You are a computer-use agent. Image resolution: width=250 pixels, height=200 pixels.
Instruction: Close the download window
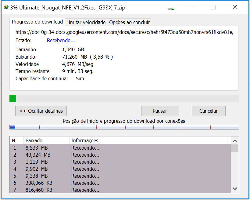235,7
